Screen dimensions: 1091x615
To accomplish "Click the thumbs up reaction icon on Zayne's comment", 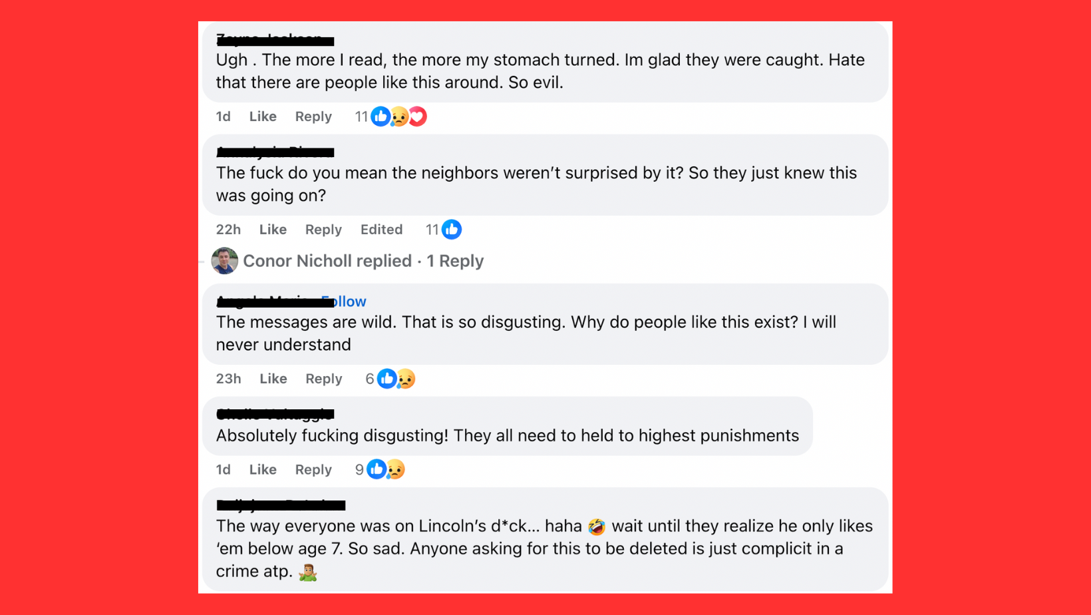I will tap(380, 116).
